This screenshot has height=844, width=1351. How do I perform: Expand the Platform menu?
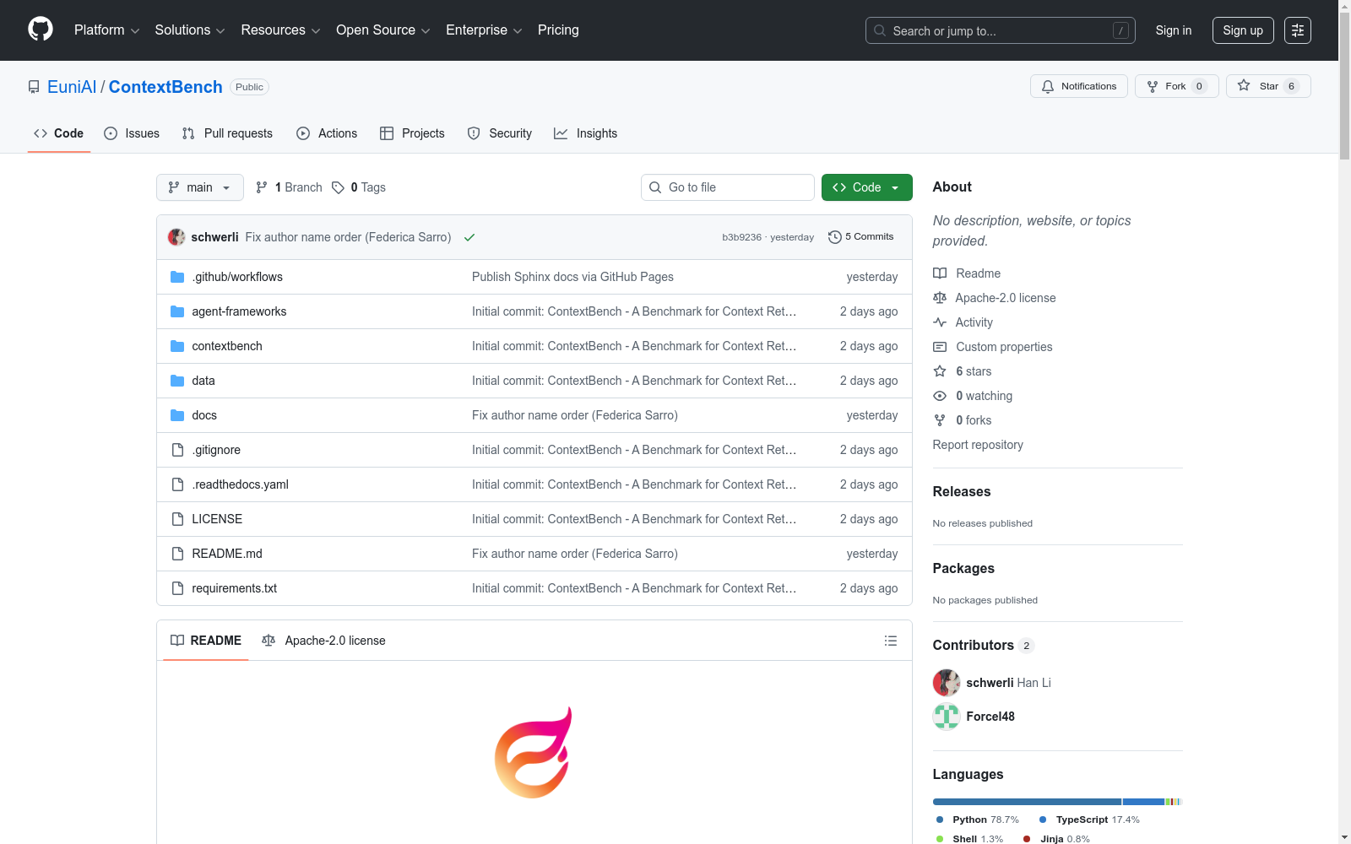pyautogui.click(x=106, y=30)
